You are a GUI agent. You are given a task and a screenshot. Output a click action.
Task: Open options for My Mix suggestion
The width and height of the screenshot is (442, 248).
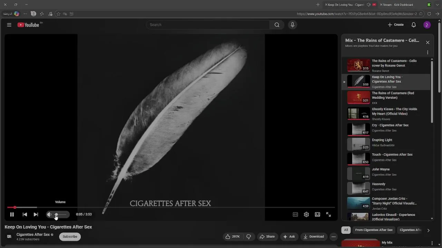point(432,243)
